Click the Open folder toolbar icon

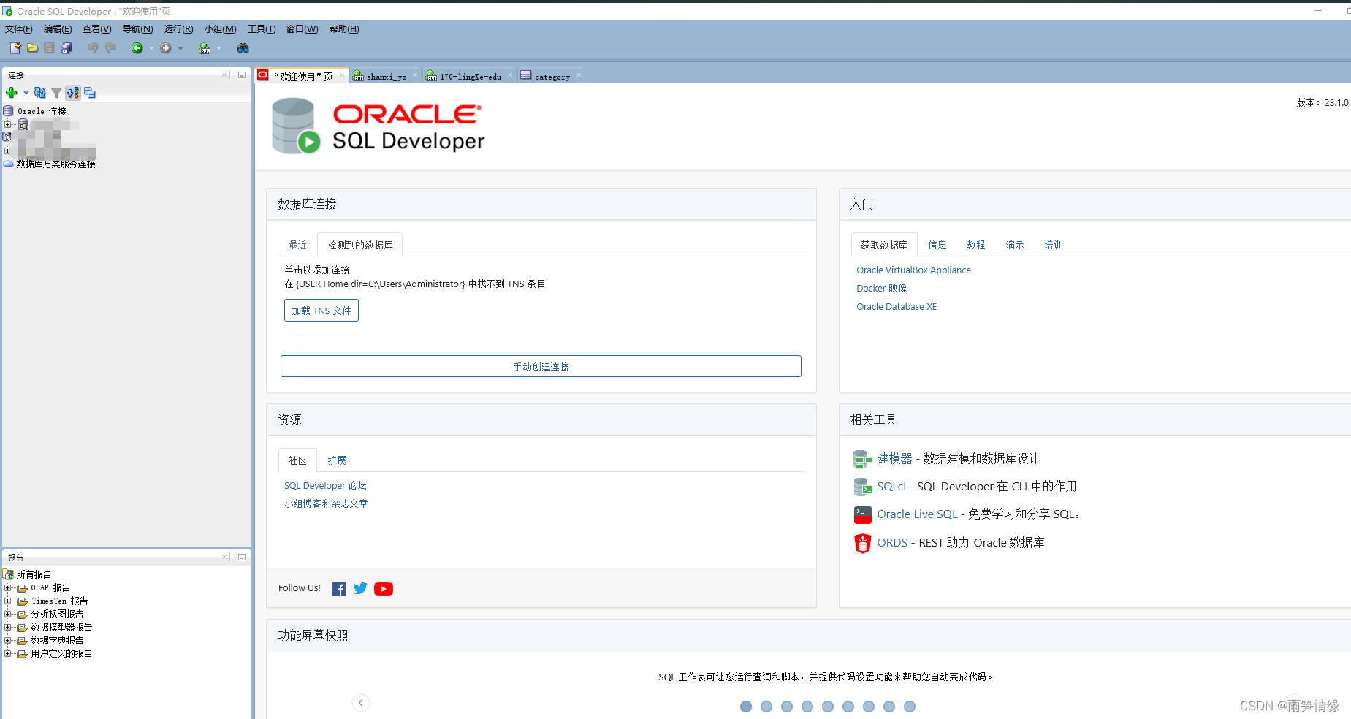click(x=32, y=47)
